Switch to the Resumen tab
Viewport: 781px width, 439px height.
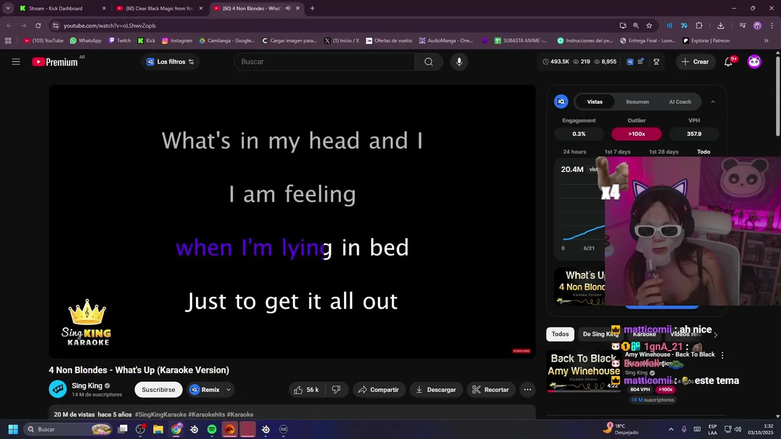click(637, 102)
